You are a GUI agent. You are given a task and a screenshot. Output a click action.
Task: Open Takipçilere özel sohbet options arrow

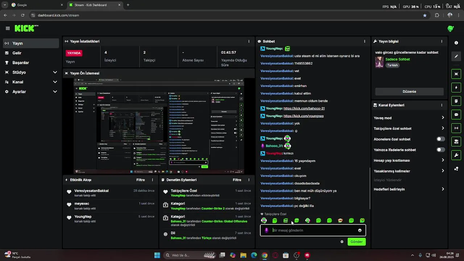coord(443,128)
